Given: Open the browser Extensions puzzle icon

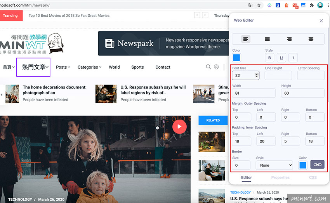Looking at the screenshot, I should [312, 5].
